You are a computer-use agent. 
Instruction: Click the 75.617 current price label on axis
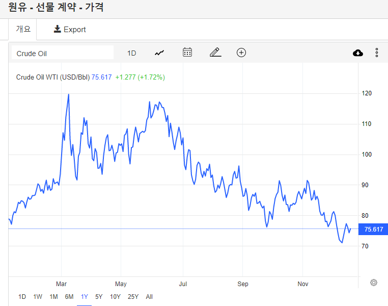click(x=373, y=229)
